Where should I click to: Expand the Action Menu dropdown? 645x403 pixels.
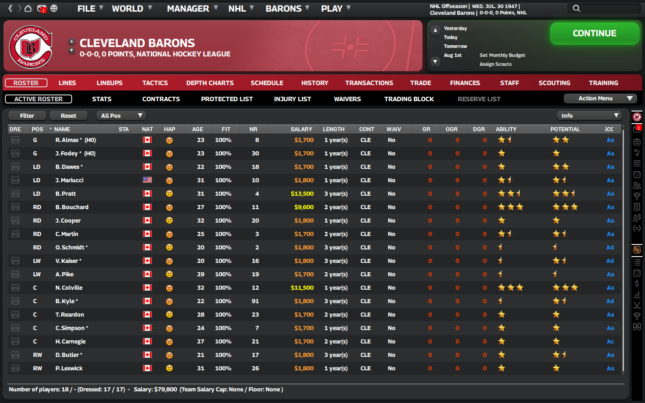tap(600, 99)
